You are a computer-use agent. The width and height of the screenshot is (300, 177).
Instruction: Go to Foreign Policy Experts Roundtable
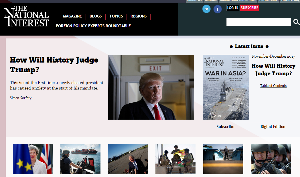click(93, 26)
